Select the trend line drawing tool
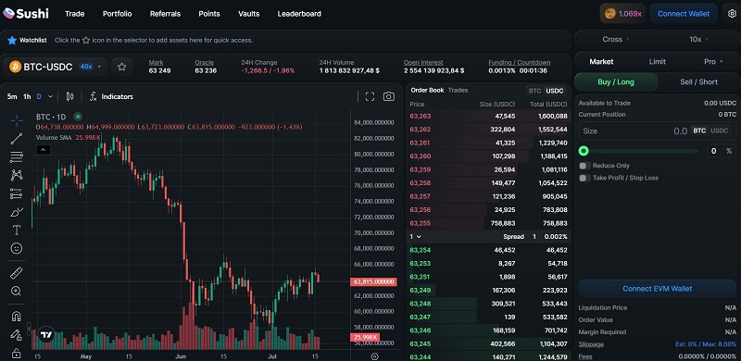 pyautogui.click(x=17, y=139)
